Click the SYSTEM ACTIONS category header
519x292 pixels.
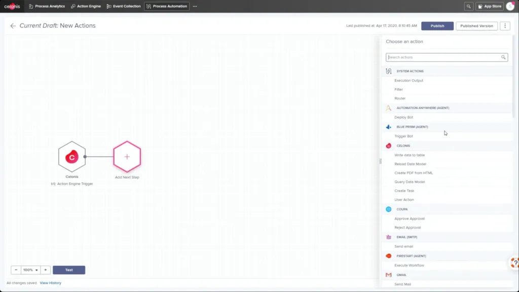point(410,71)
